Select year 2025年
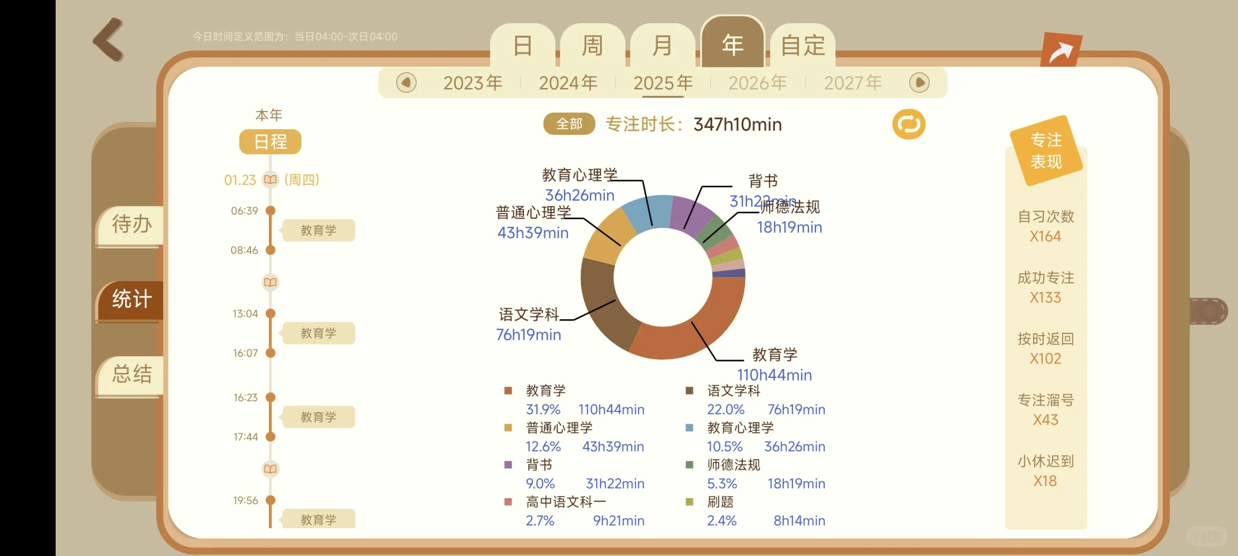 point(663,83)
